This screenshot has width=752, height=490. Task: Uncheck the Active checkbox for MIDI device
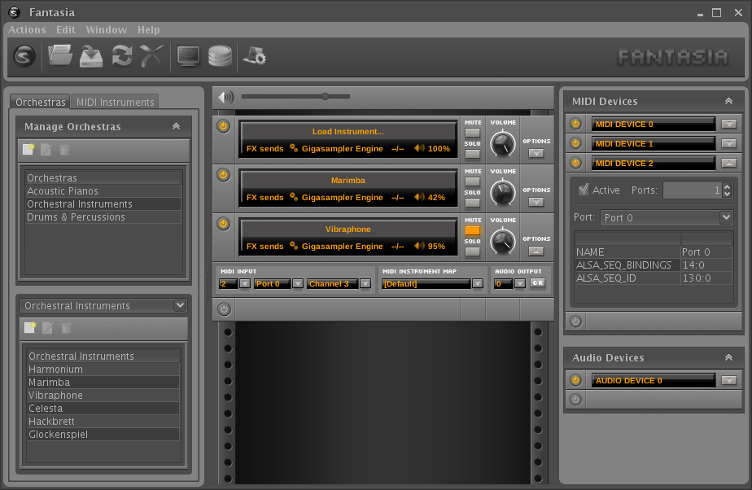[583, 190]
